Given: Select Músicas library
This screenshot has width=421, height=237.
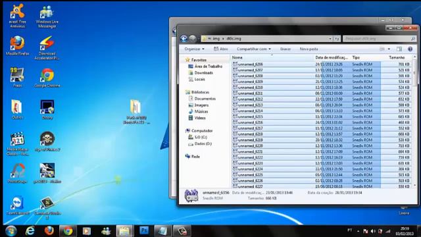Looking at the screenshot, I should [198, 111].
